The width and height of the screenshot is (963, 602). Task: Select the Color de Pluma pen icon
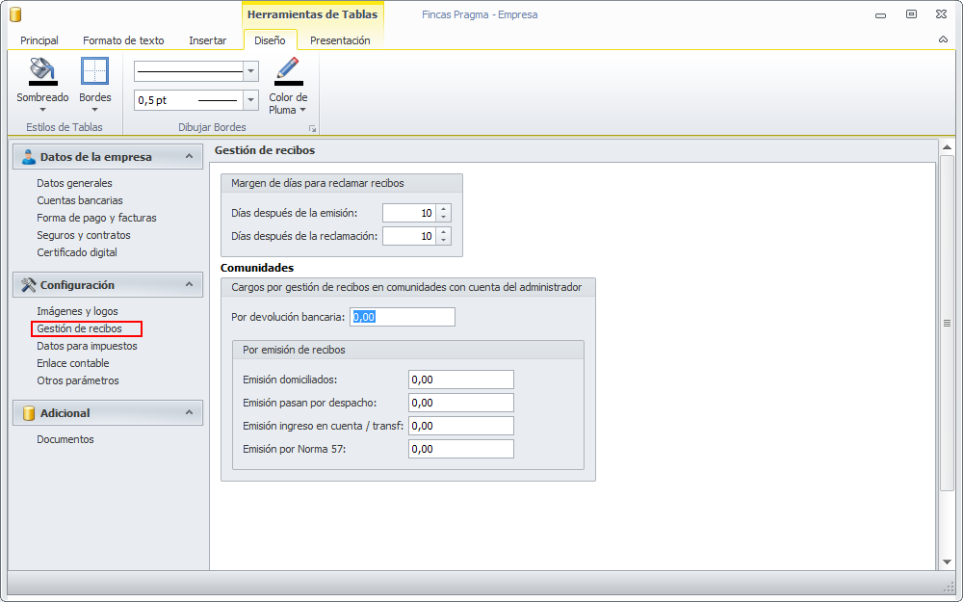tap(288, 72)
